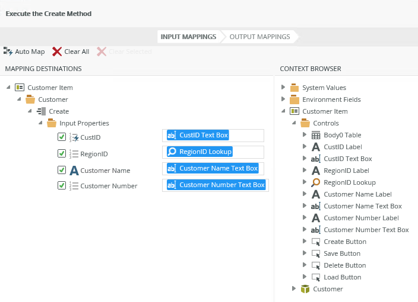Collapse the Controls folder in Context Browser
Viewport: 418px width, 302px height.
(x=294, y=123)
